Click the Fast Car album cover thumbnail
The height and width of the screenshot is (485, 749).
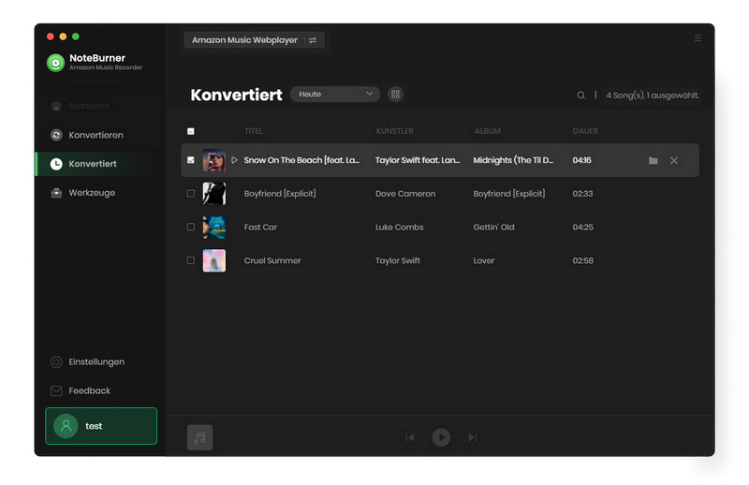click(x=214, y=227)
